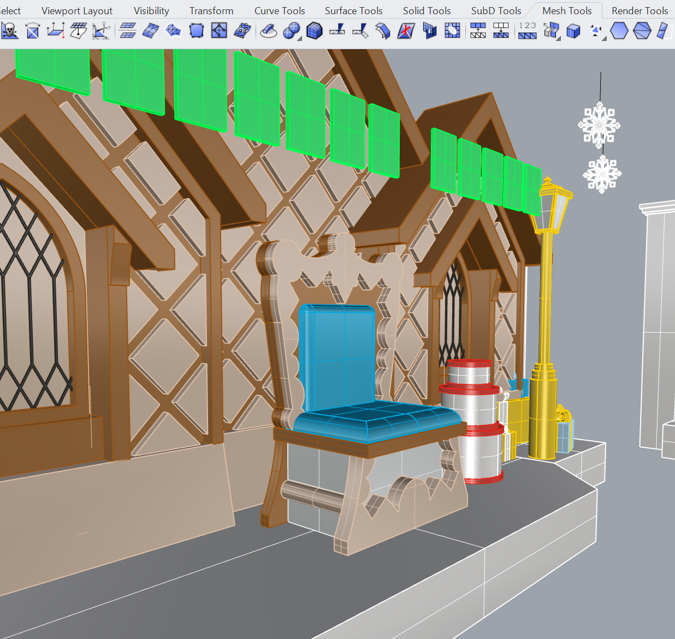Select the Mesh Tools tab

pos(567,11)
